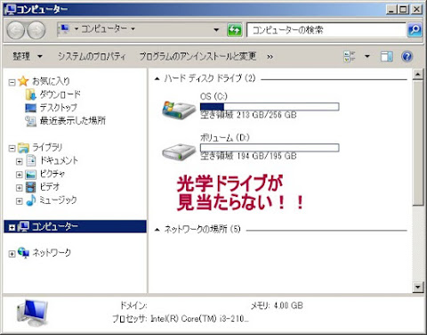
Task: Go back with the Back arrow button
Action: (x=16, y=30)
